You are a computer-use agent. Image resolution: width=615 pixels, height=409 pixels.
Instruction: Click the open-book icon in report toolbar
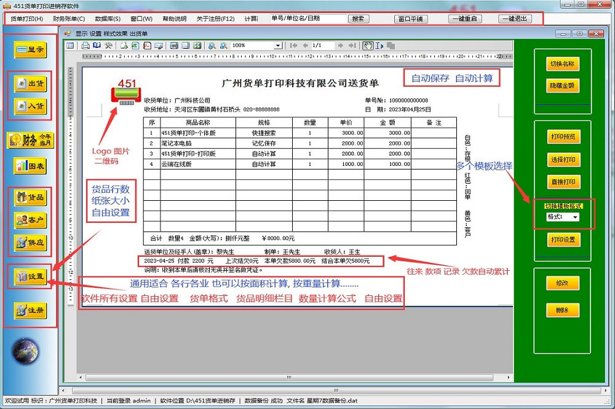coord(97,46)
